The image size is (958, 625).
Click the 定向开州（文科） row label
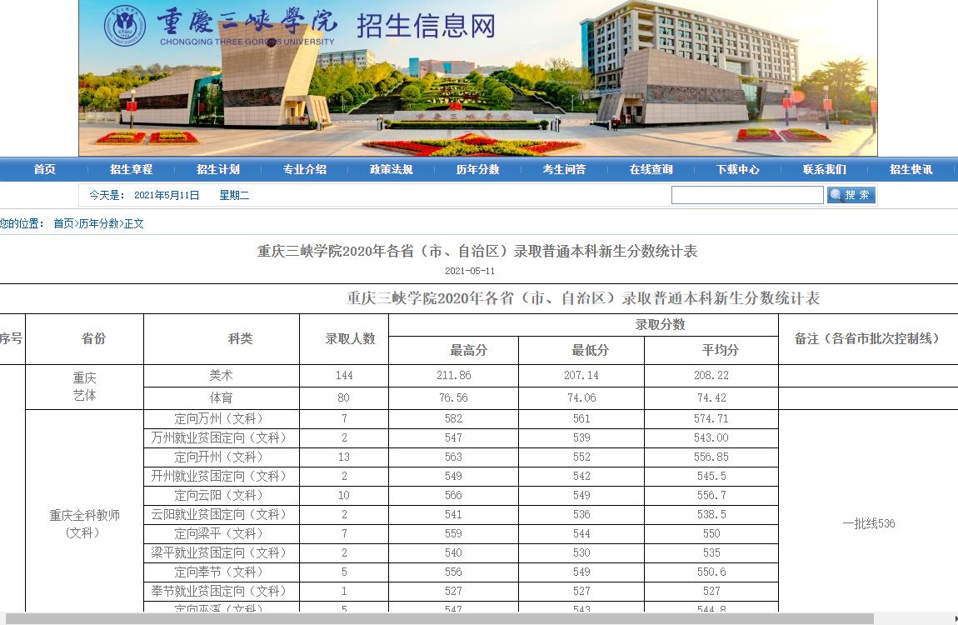221,457
